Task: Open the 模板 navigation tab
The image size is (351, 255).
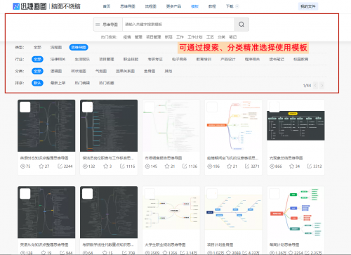Action: (194, 6)
